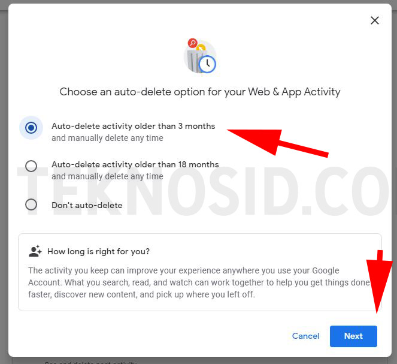This screenshot has height=364, width=397.
Task: Choose the Don't auto-delete radio button
Action: (31, 204)
